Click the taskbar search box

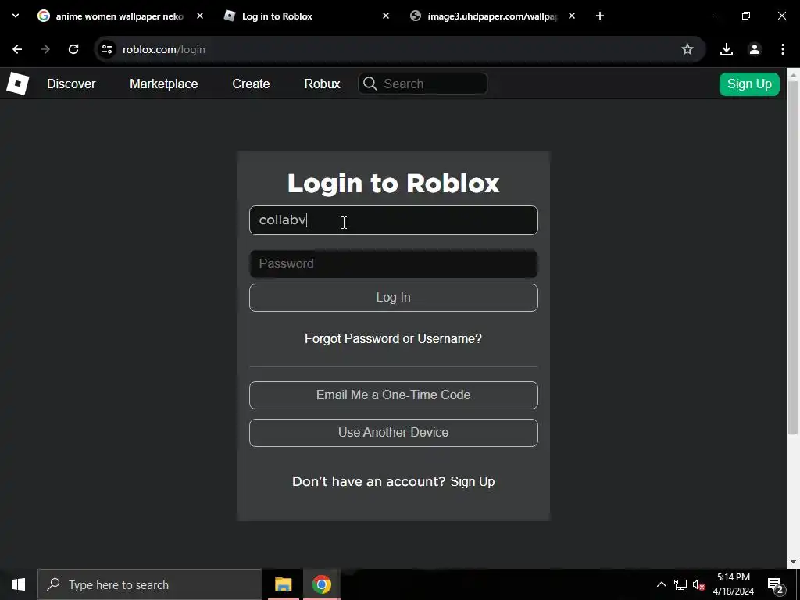pos(150,584)
